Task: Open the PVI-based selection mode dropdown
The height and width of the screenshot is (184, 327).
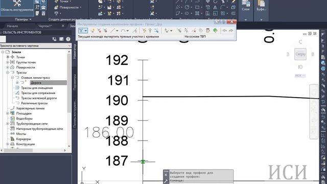Action: (171, 31)
